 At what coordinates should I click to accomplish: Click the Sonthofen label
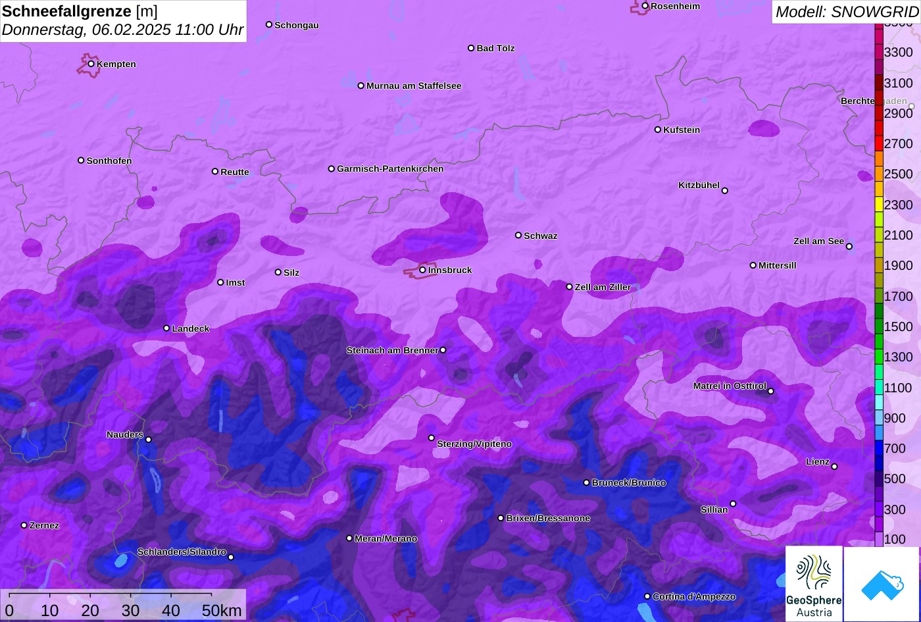[109, 161]
